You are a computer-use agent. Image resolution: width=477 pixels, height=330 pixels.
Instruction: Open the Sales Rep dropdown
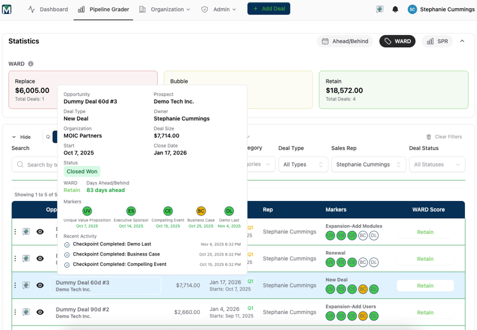pos(368,165)
